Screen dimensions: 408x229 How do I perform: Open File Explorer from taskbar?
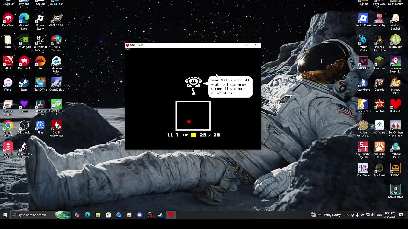click(98, 215)
